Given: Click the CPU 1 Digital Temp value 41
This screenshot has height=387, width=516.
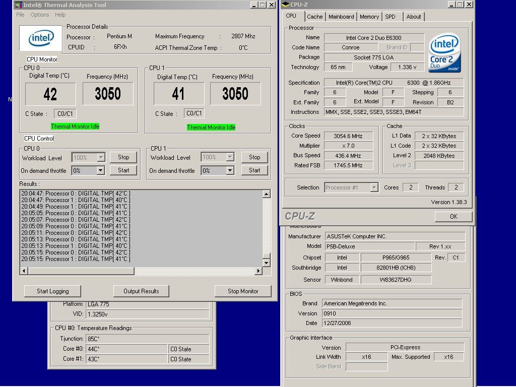Looking at the screenshot, I should 178,94.
